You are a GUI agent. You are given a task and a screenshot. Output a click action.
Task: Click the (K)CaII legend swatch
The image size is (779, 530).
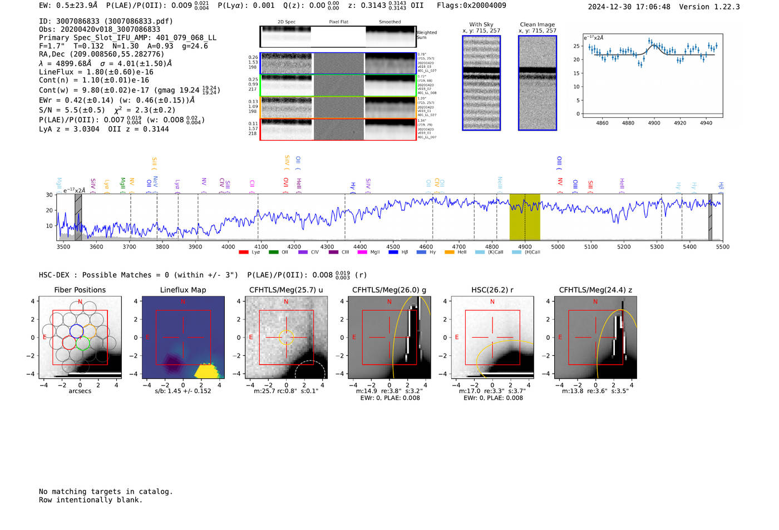click(480, 252)
